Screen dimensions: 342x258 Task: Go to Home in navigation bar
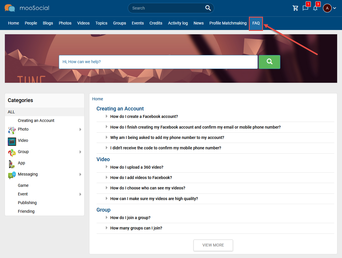tap(14, 23)
